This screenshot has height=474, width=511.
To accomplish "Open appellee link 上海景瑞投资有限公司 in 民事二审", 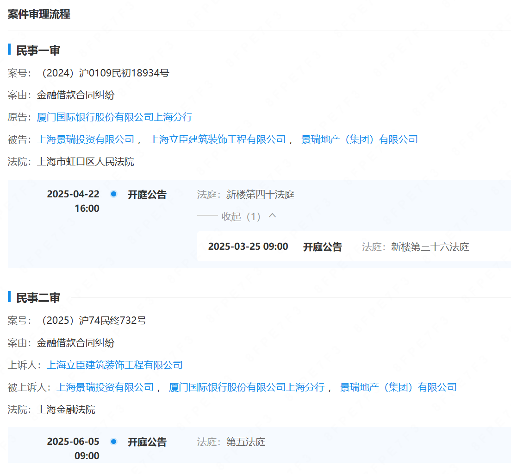I will pos(105,387).
